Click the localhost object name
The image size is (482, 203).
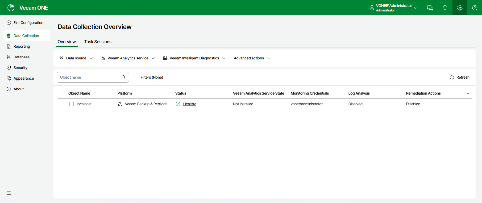point(84,104)
